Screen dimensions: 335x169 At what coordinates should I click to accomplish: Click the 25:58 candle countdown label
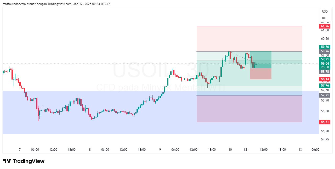point(325,67)
